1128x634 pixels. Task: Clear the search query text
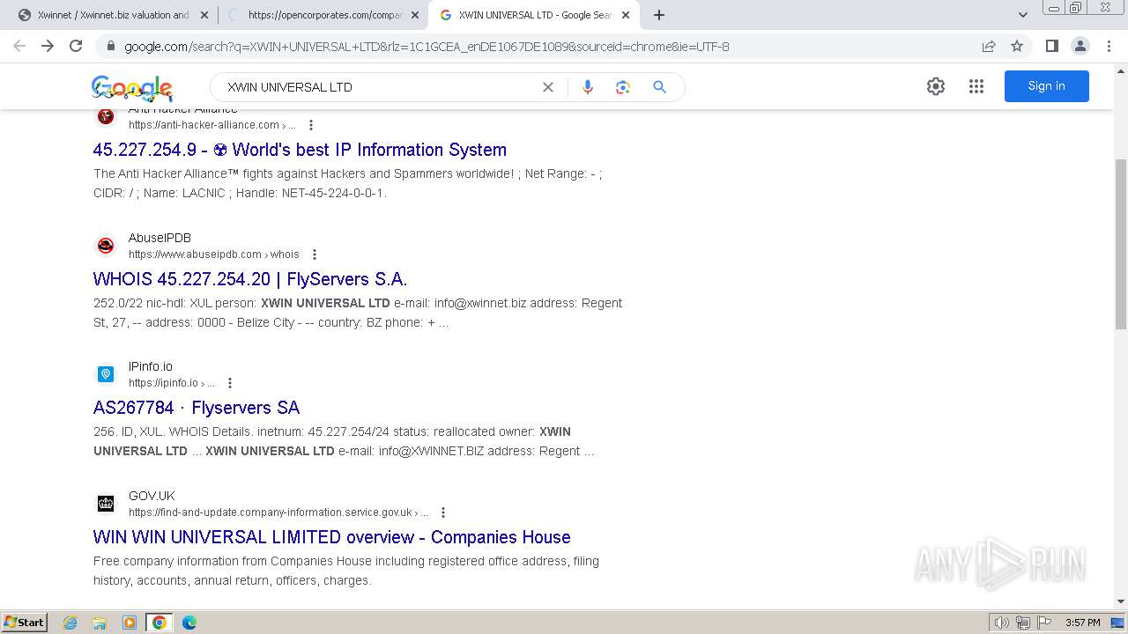pyautogui.click(x=547, y=87)
